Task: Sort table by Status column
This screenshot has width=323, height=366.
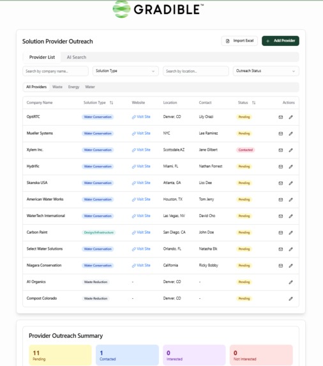Action: pos(253,103)
